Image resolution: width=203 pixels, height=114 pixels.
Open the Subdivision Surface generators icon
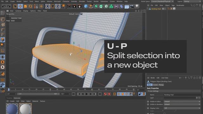pos(96,6)
